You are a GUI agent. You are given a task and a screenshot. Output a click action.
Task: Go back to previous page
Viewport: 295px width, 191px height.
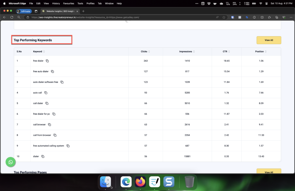(5, 17)
